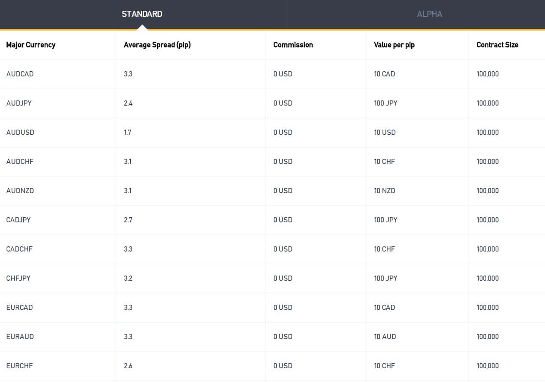Click 100,000 contract size in CHFJPY row
Viewport: 545px width, 382px height.
[488, 278]
